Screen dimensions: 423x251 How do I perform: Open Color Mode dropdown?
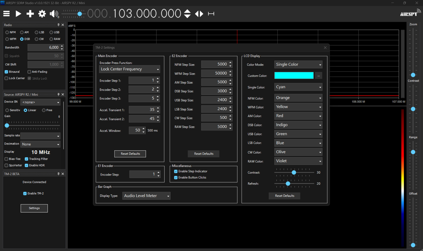click(298, 65)
